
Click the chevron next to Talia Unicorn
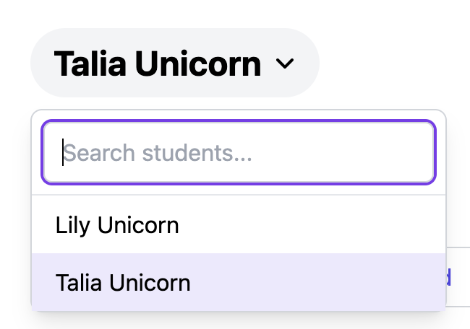[285, 64]
